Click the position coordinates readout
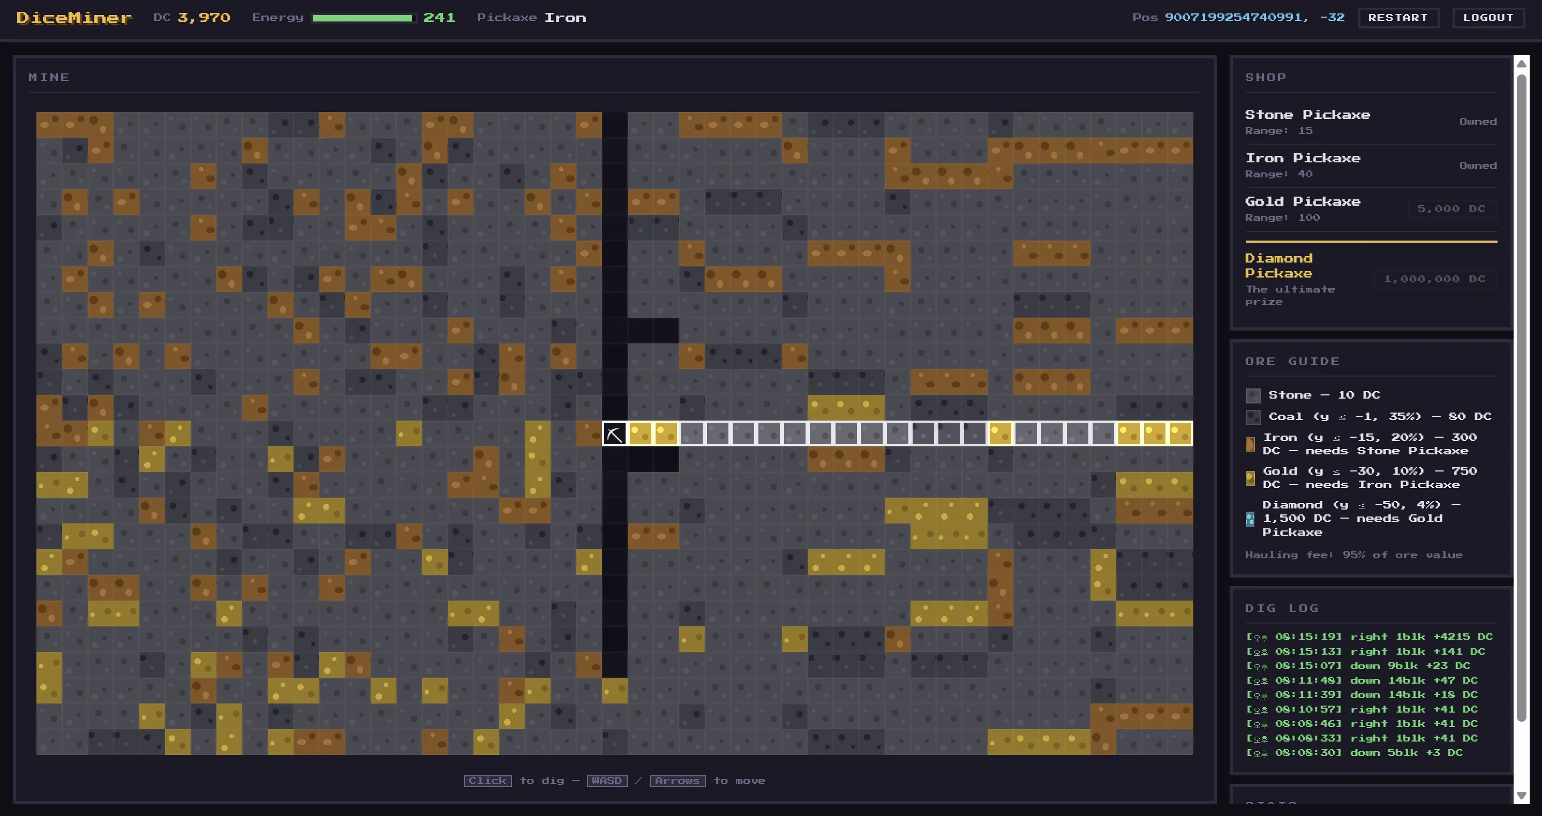Screen dimensions: 1542x816 (x=1254, y=17)
